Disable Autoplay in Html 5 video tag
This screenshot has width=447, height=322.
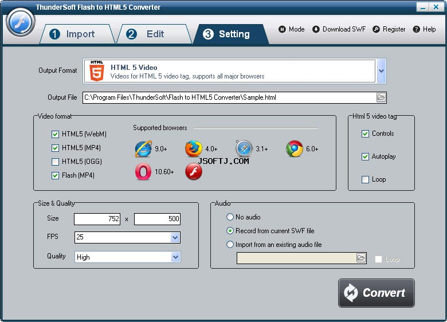click(365, 156)
